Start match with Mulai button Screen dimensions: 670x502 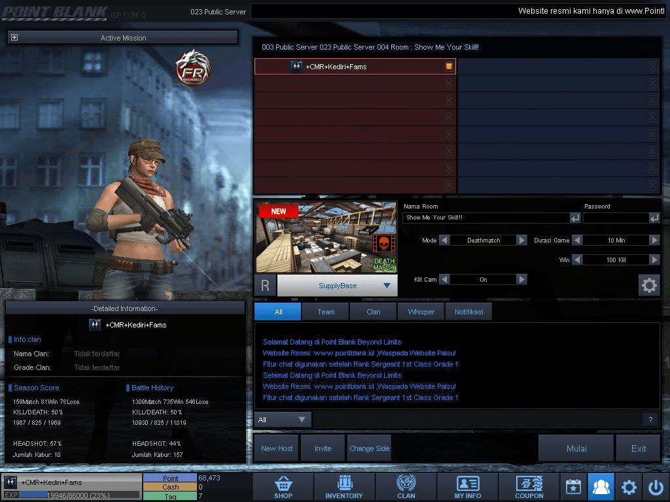576,448
